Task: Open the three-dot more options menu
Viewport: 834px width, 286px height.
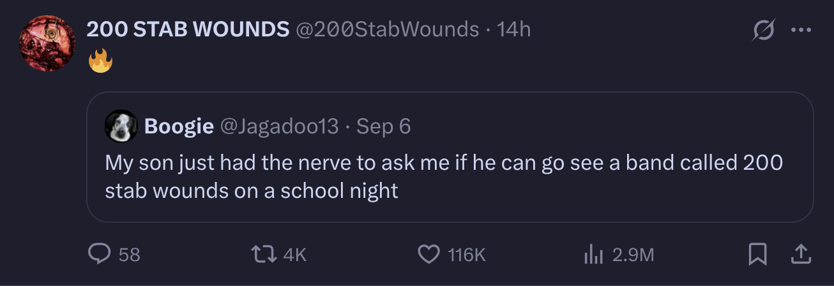Action: (801, 29)
